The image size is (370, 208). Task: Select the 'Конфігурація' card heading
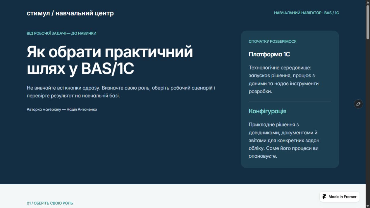(268, 111)
